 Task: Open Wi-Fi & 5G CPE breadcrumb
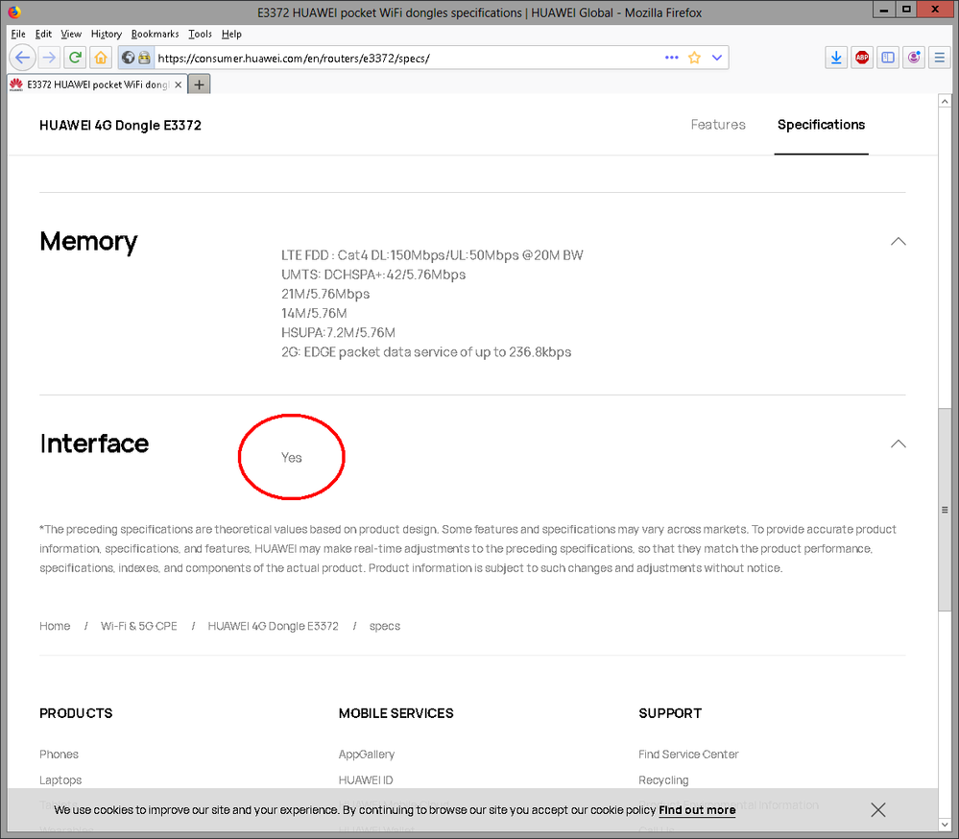tap(139, 626)
